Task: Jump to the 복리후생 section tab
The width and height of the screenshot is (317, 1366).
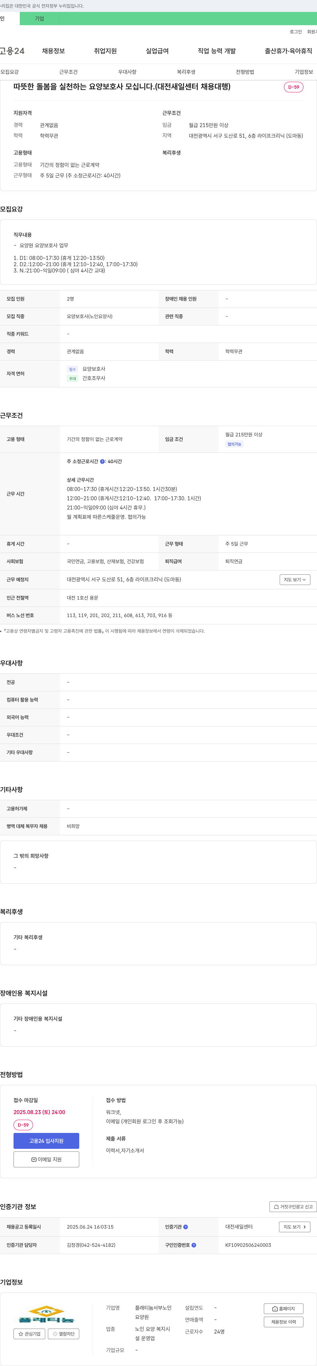Action: pyautogui.click(x=186, y=72)
